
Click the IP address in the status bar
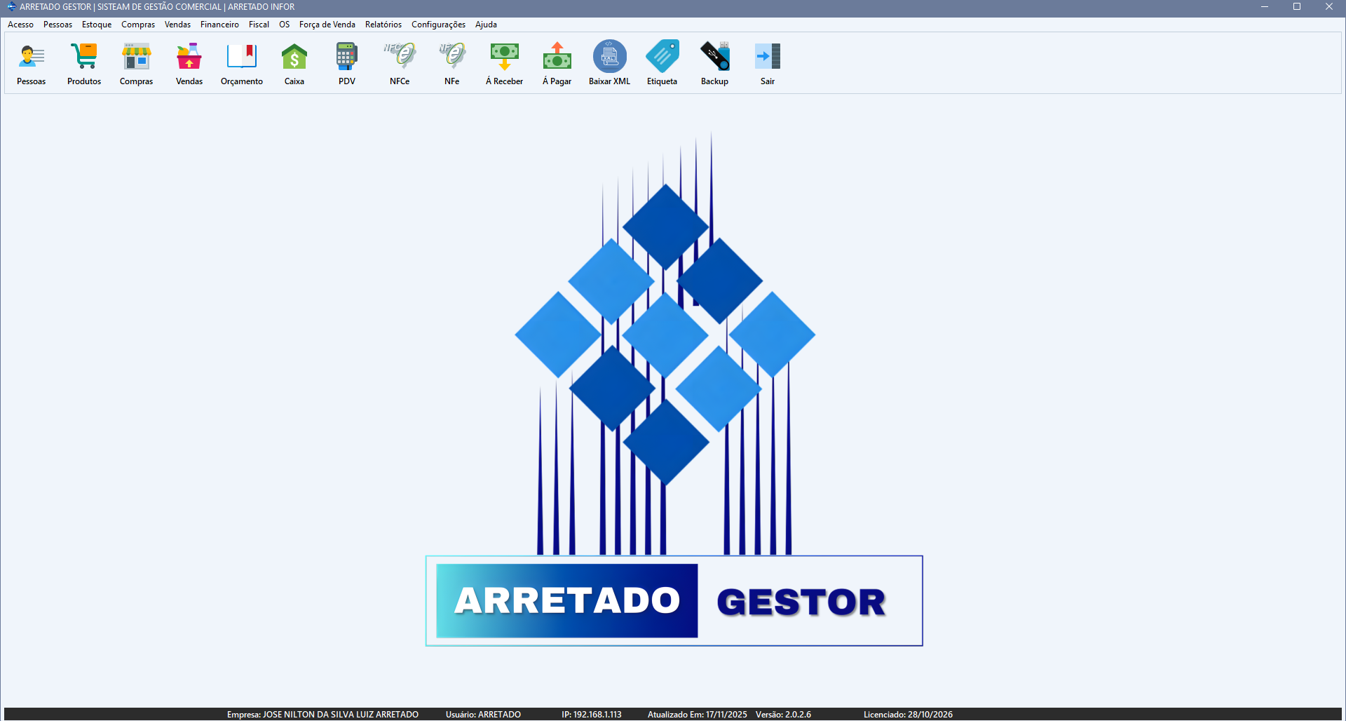(x=591, y=714)
